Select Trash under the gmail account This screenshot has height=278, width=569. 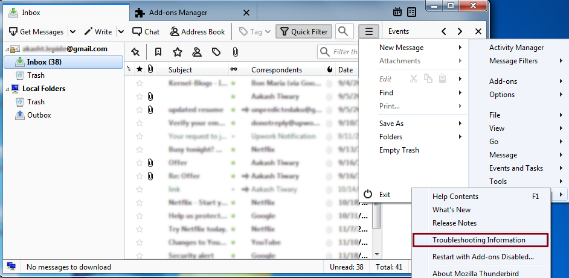click(36, 75)
